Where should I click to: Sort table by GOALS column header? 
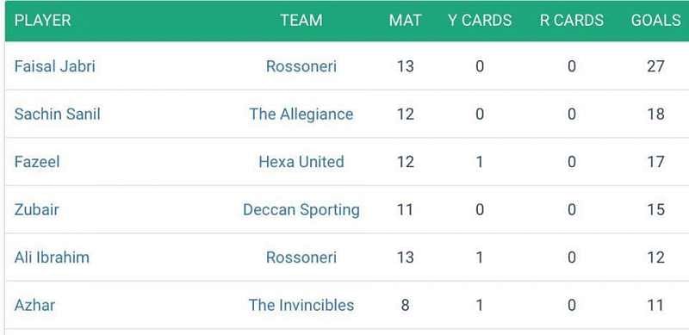click(655, 20)
